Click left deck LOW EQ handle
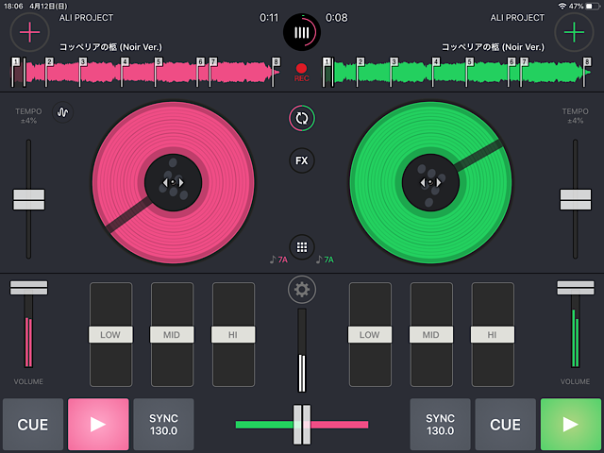The width and height of the screenshot is (604, 453). (x=110, y=335)
